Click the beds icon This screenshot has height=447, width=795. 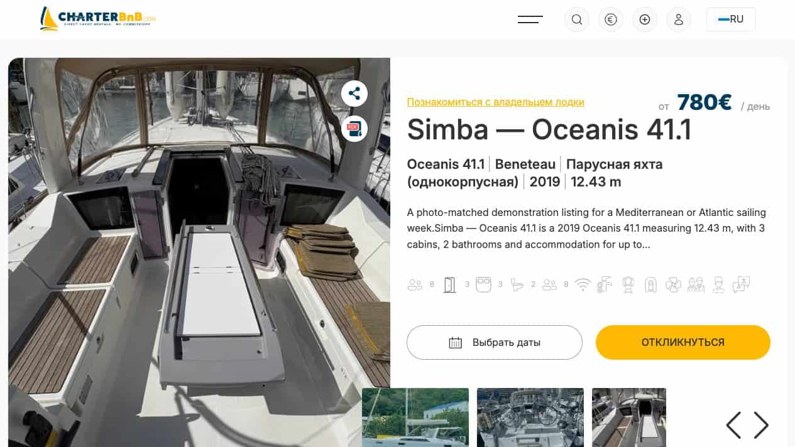click(x=483, y=285)
